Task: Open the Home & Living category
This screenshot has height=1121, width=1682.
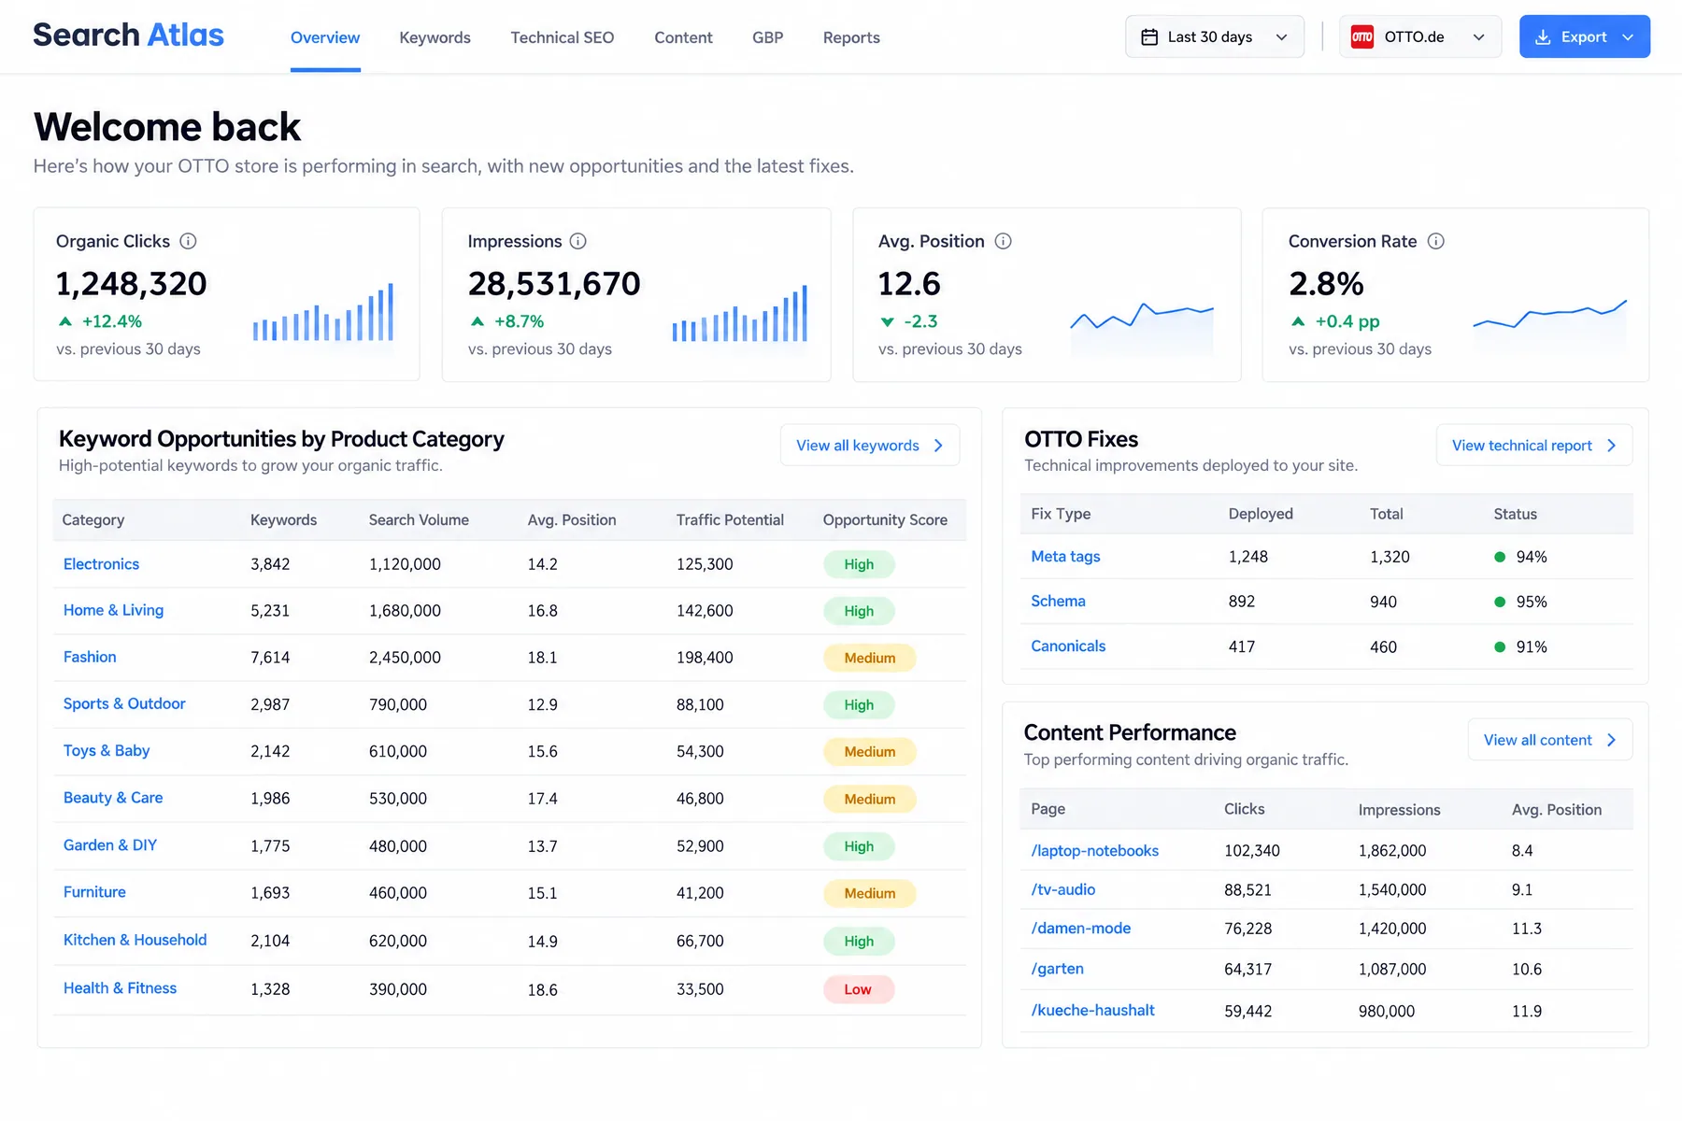Action: pos(113,610)
